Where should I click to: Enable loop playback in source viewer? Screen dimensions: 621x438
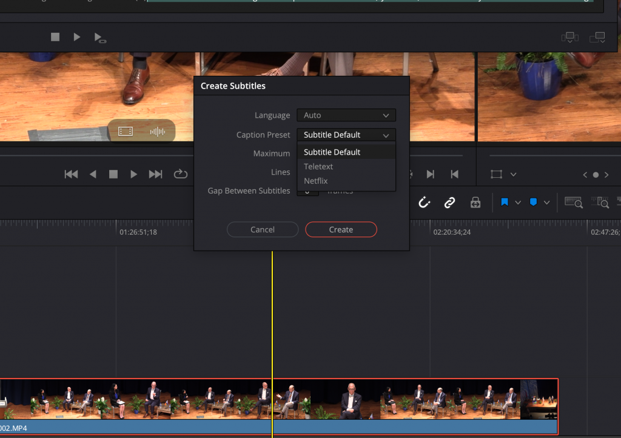[181, 174]
